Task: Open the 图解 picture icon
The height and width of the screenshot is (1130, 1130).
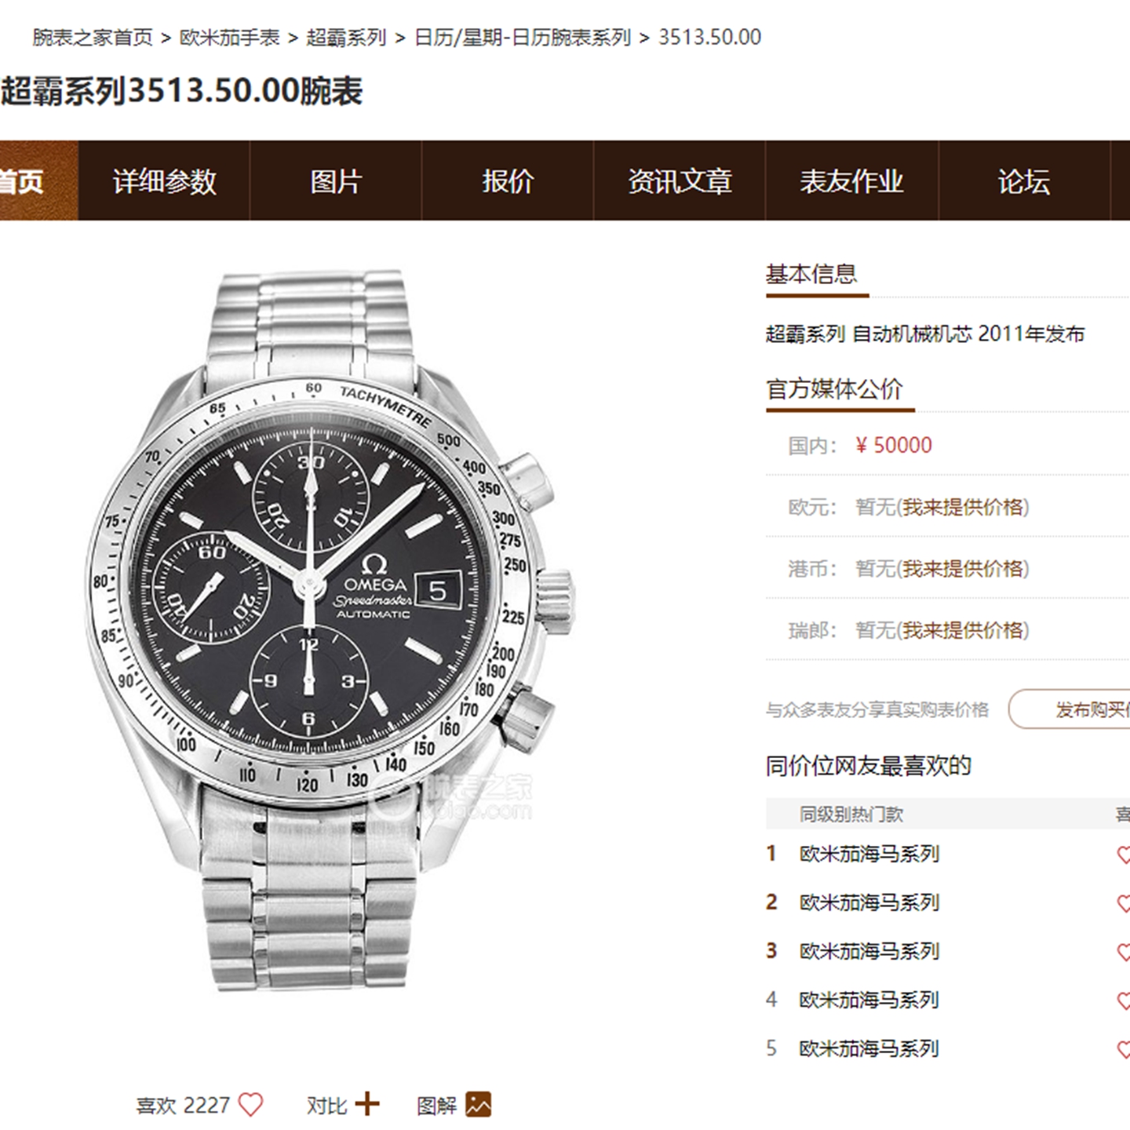Action: coord(478,1104)
